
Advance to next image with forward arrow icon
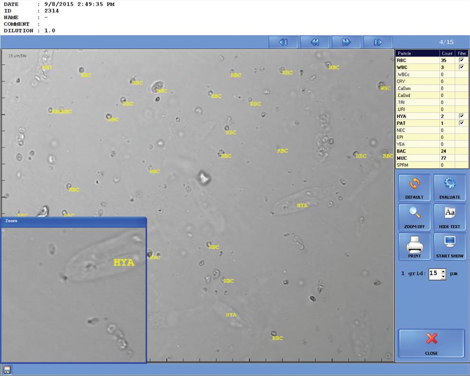click(346, 42)
